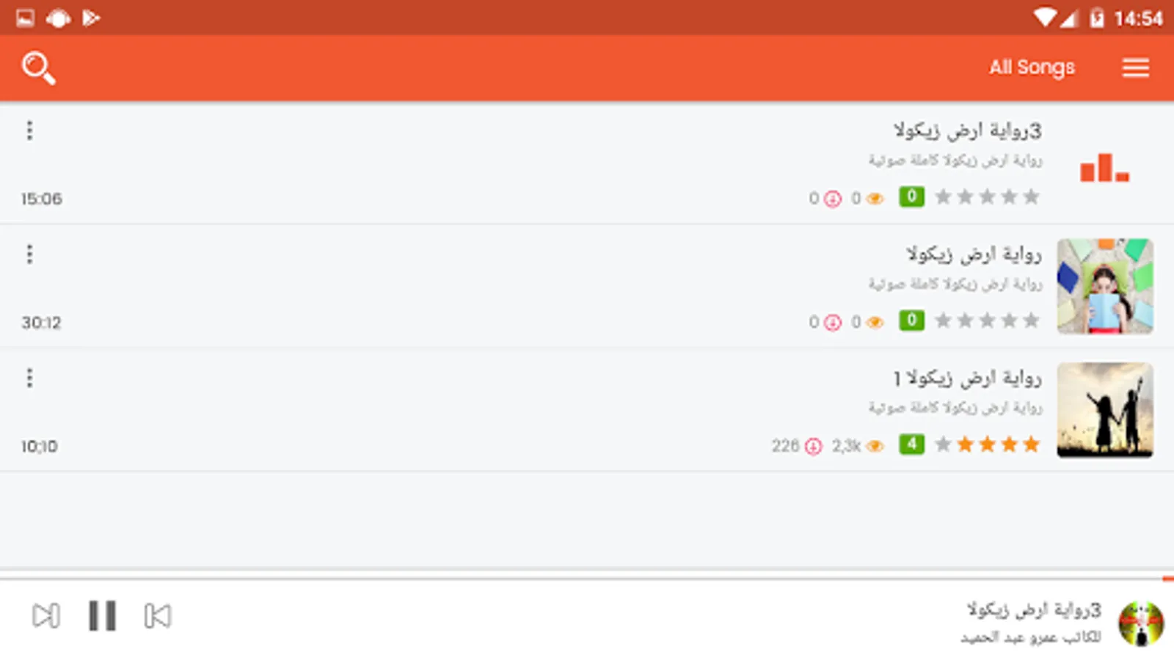This screenshot has width=1174, height=660.
Task: Click the green rating badge showing 4
Action: (x=911, y=444)
